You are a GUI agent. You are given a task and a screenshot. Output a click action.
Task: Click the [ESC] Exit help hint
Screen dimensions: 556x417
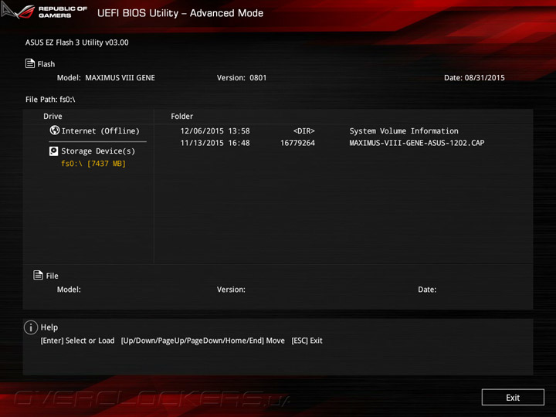[307, 341]
